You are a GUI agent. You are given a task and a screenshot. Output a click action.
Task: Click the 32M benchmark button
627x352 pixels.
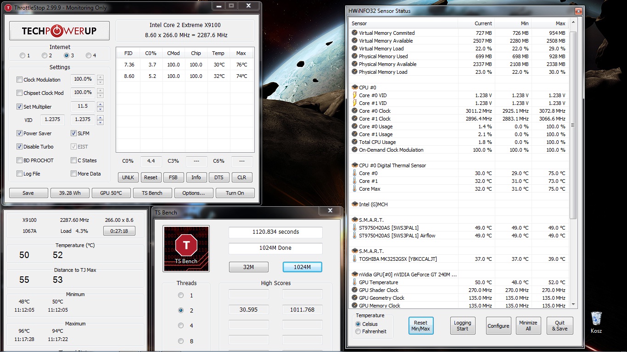coord(248,267)
